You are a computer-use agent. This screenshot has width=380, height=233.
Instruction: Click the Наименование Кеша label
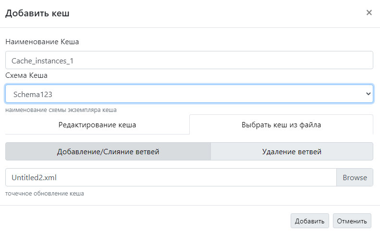pos(42,42)
